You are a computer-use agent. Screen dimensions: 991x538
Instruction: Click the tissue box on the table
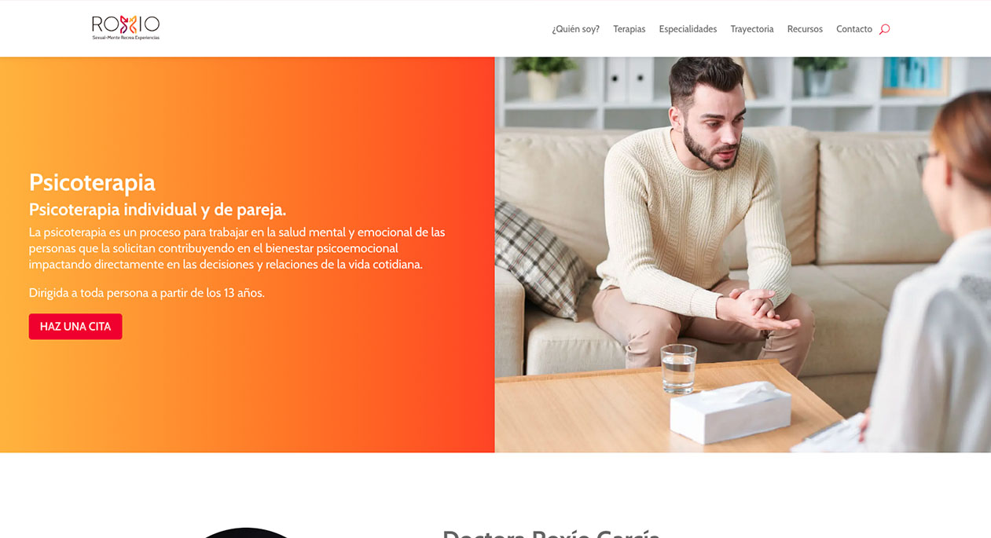coord(730,412)
